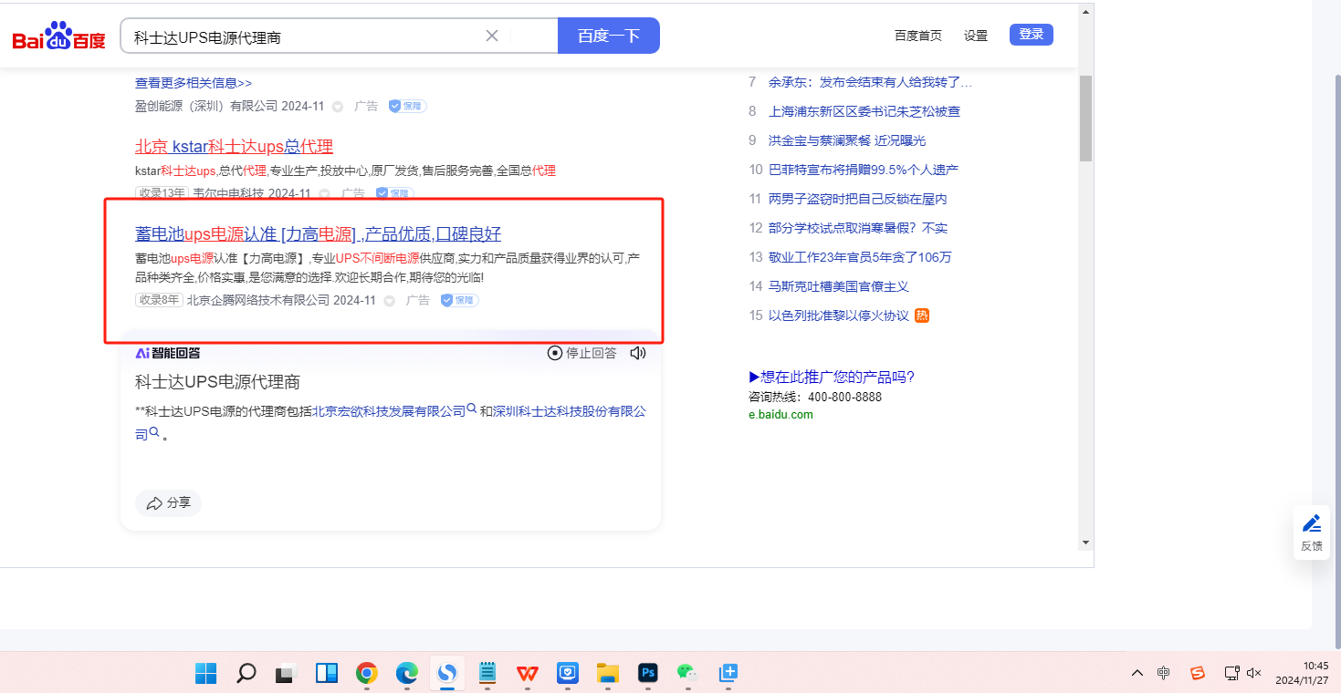
Task: Open WeChat from the taskbar
Action: coord(686,673)
